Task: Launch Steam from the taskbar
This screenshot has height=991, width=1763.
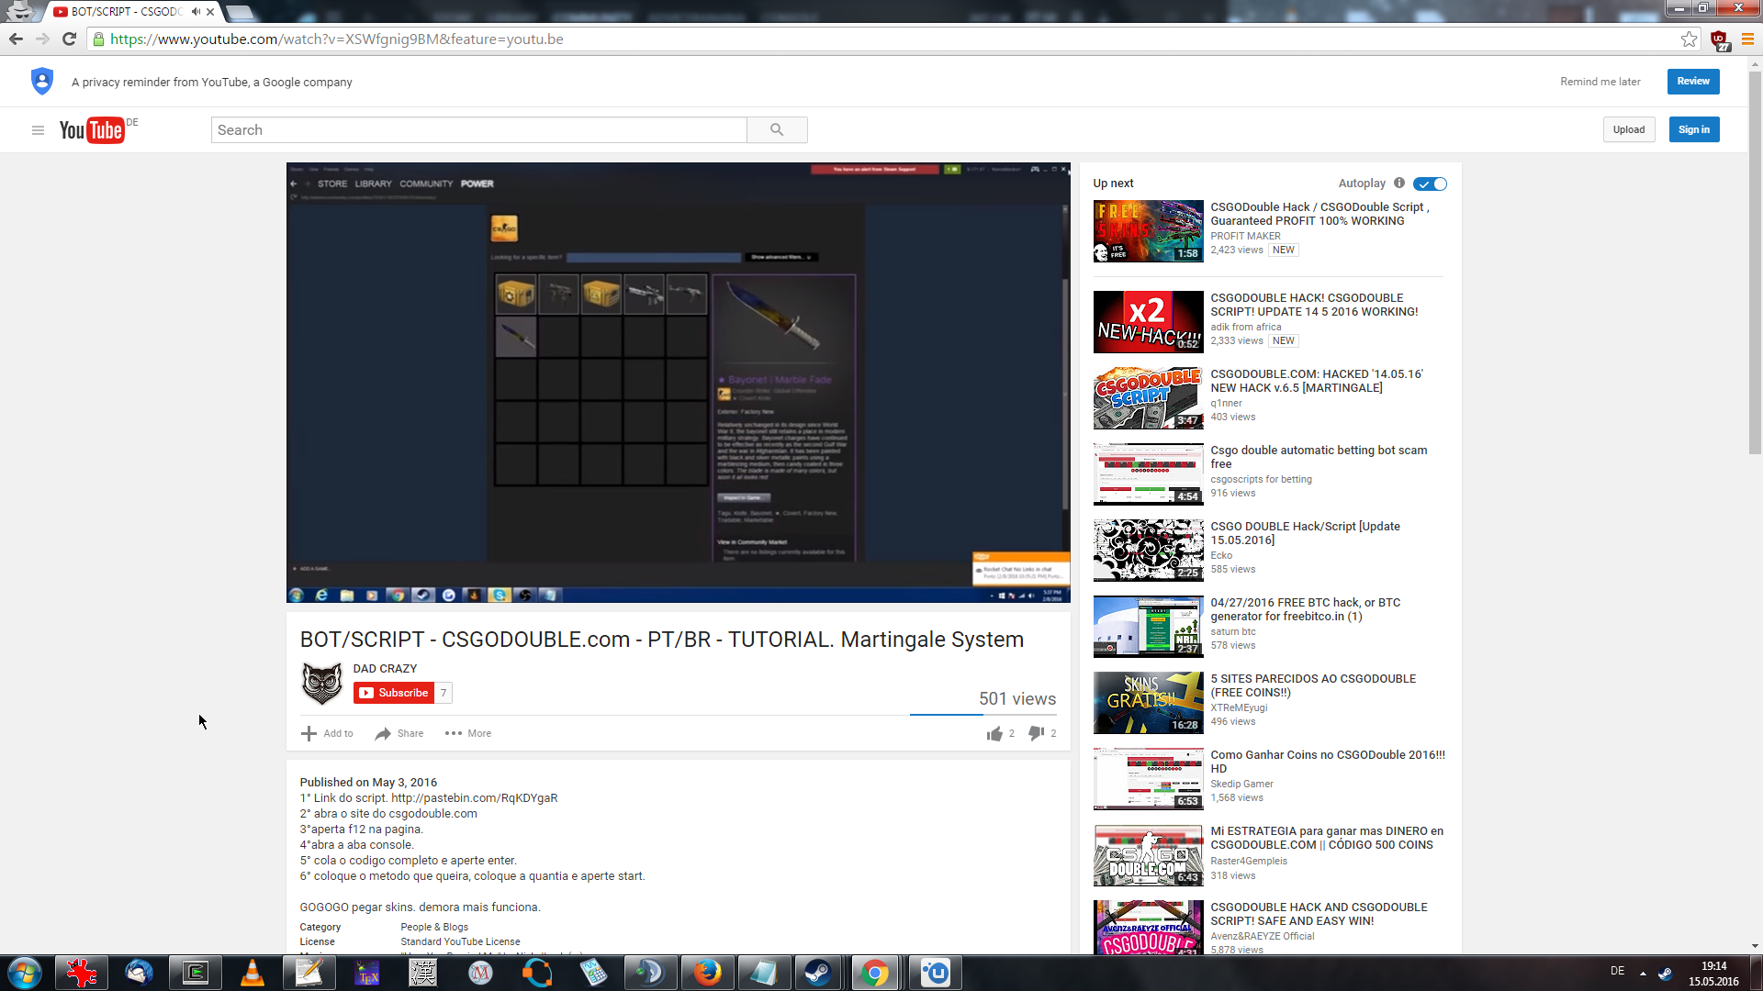Action: [x=817, y=973]
